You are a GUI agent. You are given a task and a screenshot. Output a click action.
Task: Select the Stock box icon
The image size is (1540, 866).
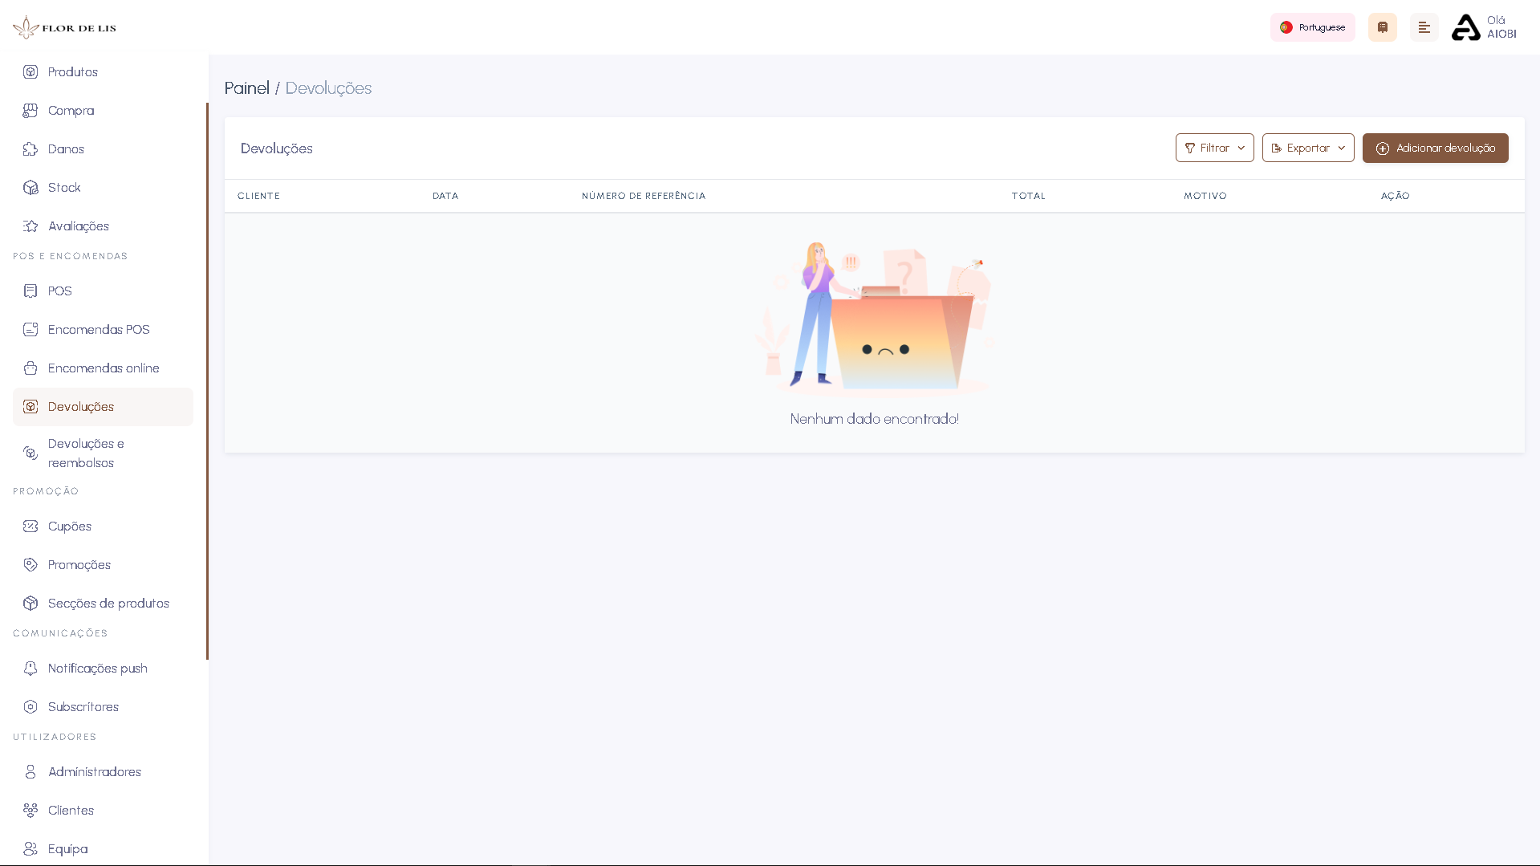click(x=30, y=187)
